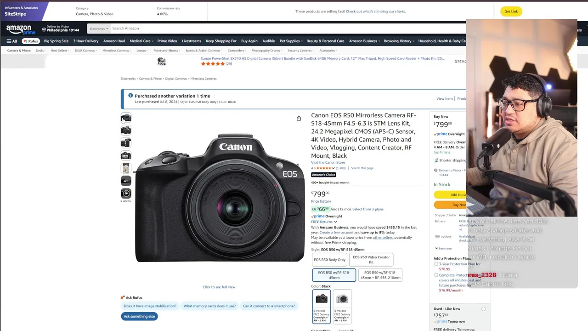The image size is (588, 331).
Task: Open the Electronics search category dropdown
Action: click(99, 29)
